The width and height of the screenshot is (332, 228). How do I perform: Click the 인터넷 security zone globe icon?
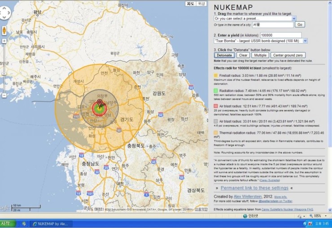(x=245, y=216)
